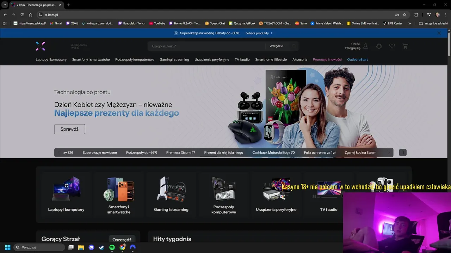Open the Smartfony i smartwatche menu

91,60
